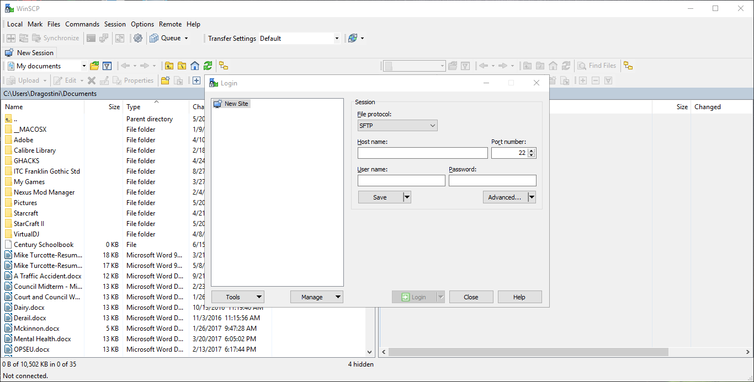Expand the Advanced button dropdown arrow

point(532,197)
